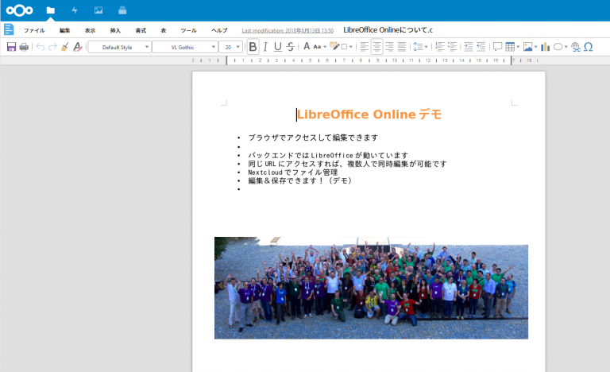Expand the arrow next to the square border icon
Image resolution: width=610 pixels, height=372 pixels.
(x=350, y=47)
